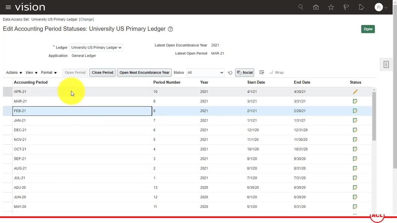397x223 pixels.
Task: Go to the Home icon
Action: (x=316, y=7)
